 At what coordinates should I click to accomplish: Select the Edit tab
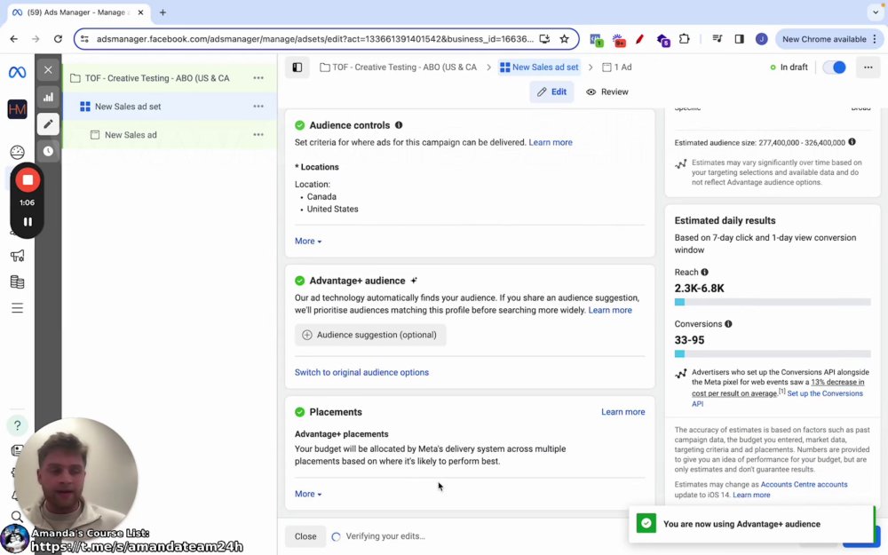tap(551, 91)
